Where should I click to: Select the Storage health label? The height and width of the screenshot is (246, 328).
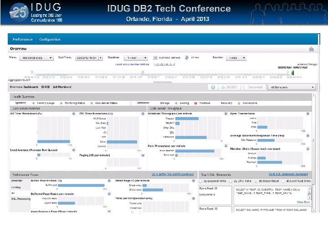[x=165, y=103]
